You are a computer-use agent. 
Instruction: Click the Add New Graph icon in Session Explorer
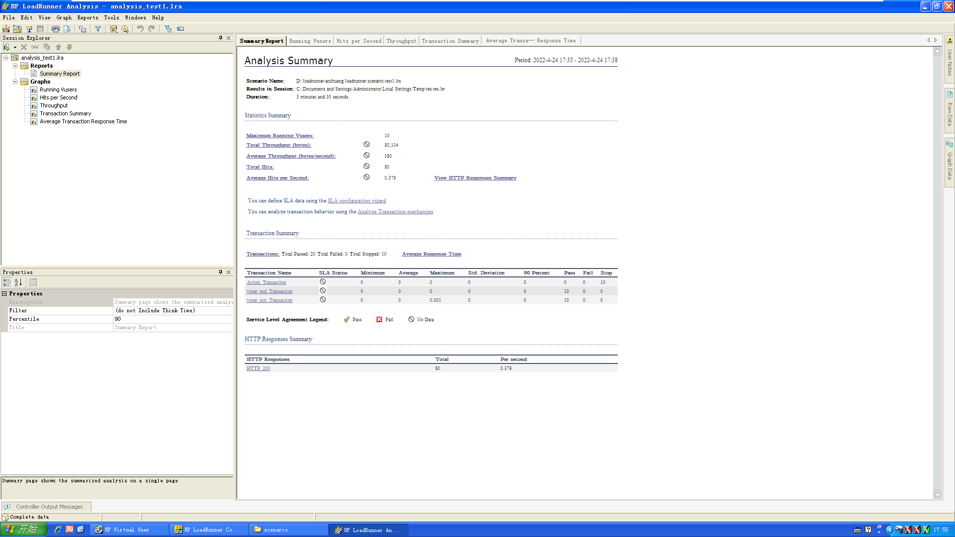coord(6,47)
